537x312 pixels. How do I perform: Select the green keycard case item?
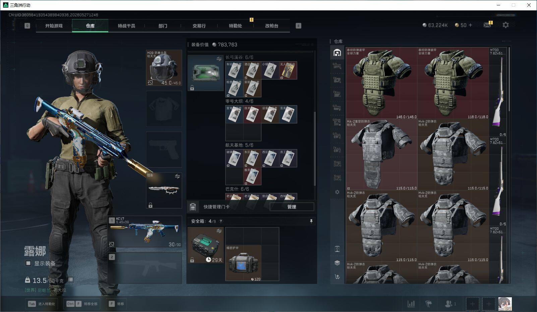pyautogui.click(x=205, y=73)
